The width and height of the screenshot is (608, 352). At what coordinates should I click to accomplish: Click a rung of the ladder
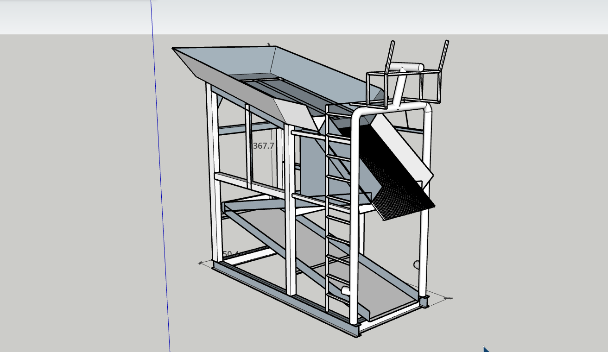click(x=338, y=177)
